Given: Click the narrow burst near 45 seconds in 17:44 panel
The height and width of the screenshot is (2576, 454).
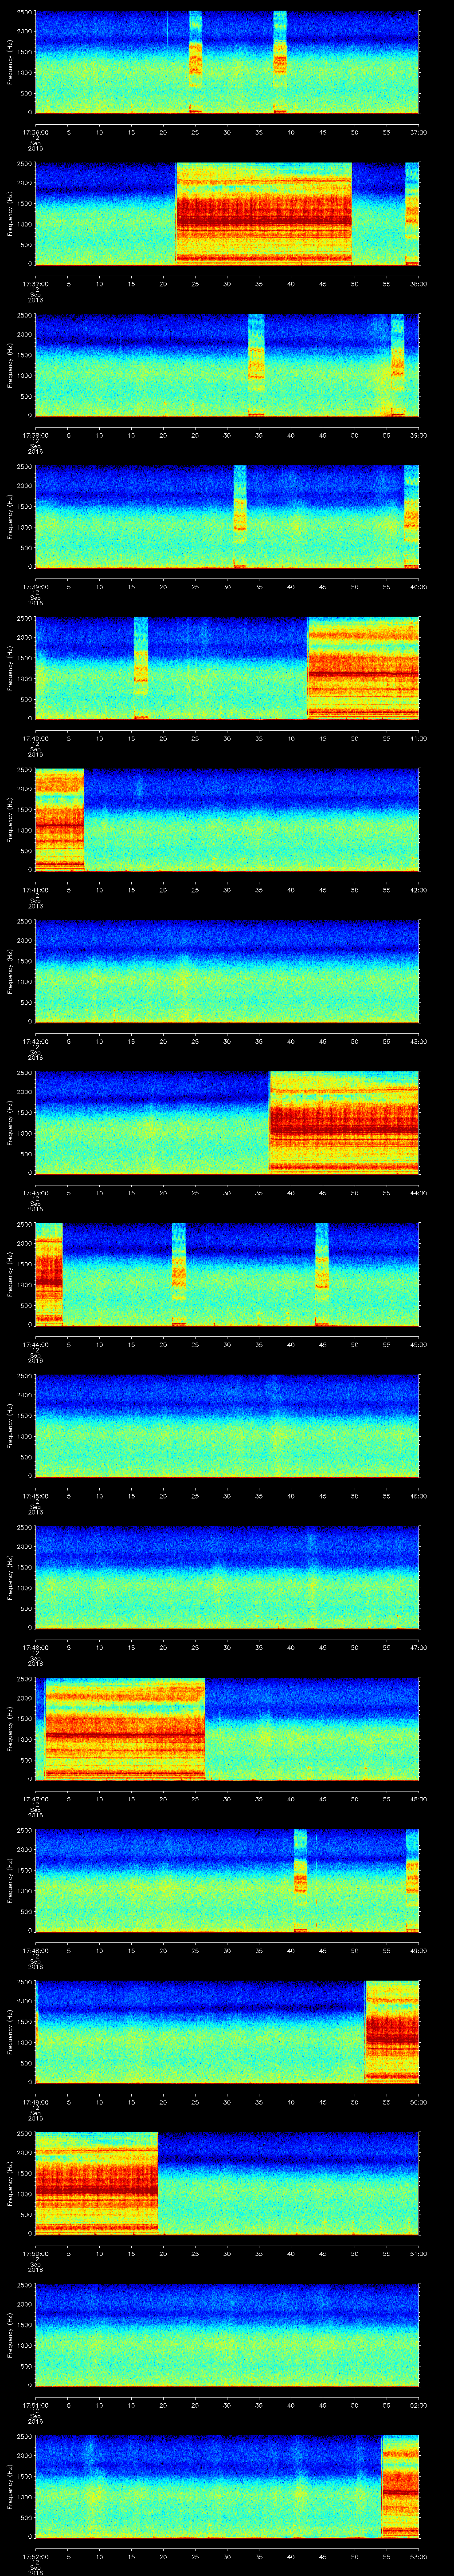Looking at the screenshot, I should [x=322, y=1273].
